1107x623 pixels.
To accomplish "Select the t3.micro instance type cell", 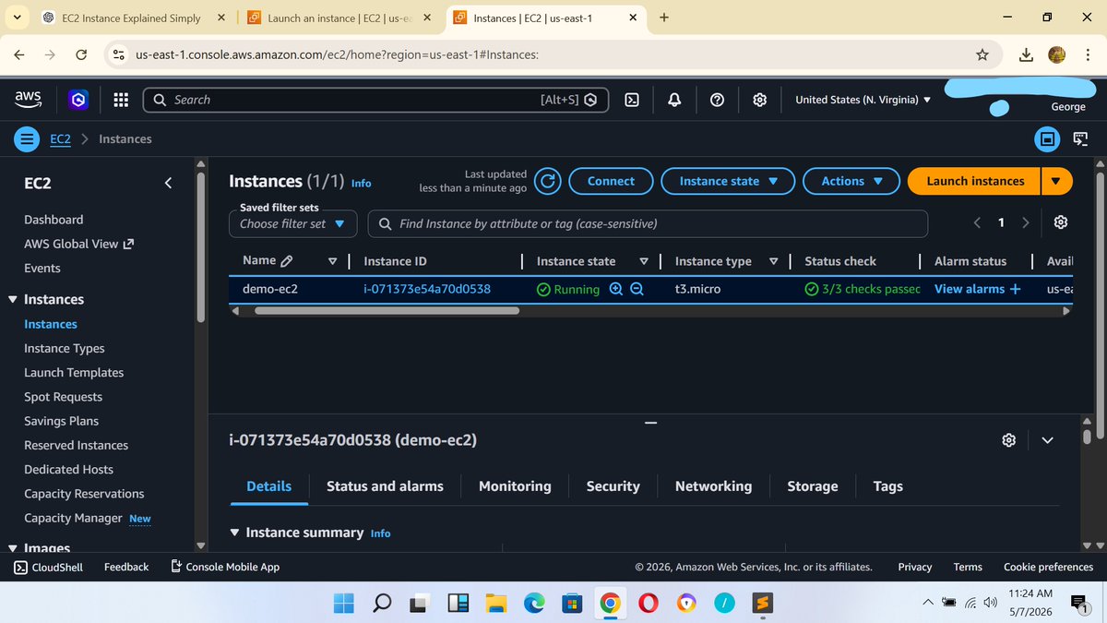I will click(x=697, y=289).
